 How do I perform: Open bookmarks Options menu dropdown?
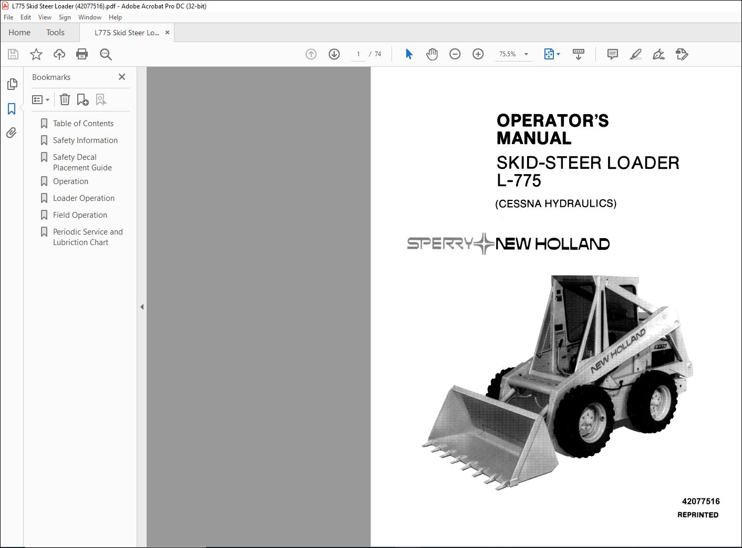click(x=41, y=99)
